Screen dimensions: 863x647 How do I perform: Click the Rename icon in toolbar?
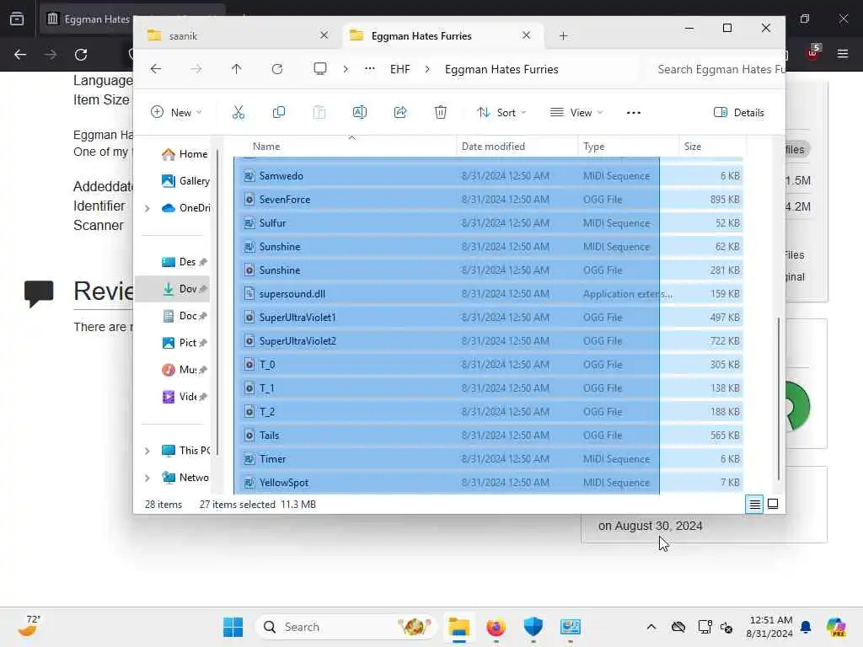359,113
